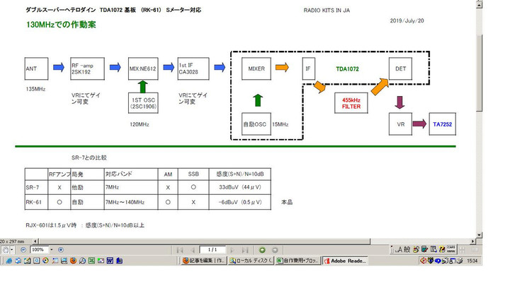Click the vertical scrollbar down arrow
Screen dimensions: 510x286
pos(478,233)
